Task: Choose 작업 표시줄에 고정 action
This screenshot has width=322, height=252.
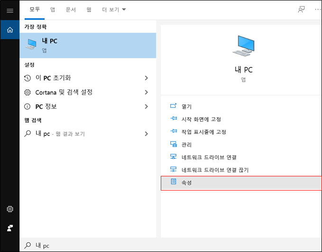Action: pyautogui.click(x=241, y=132)
